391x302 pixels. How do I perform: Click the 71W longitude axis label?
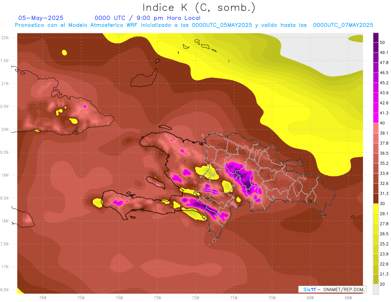click(x=234, y=298)
